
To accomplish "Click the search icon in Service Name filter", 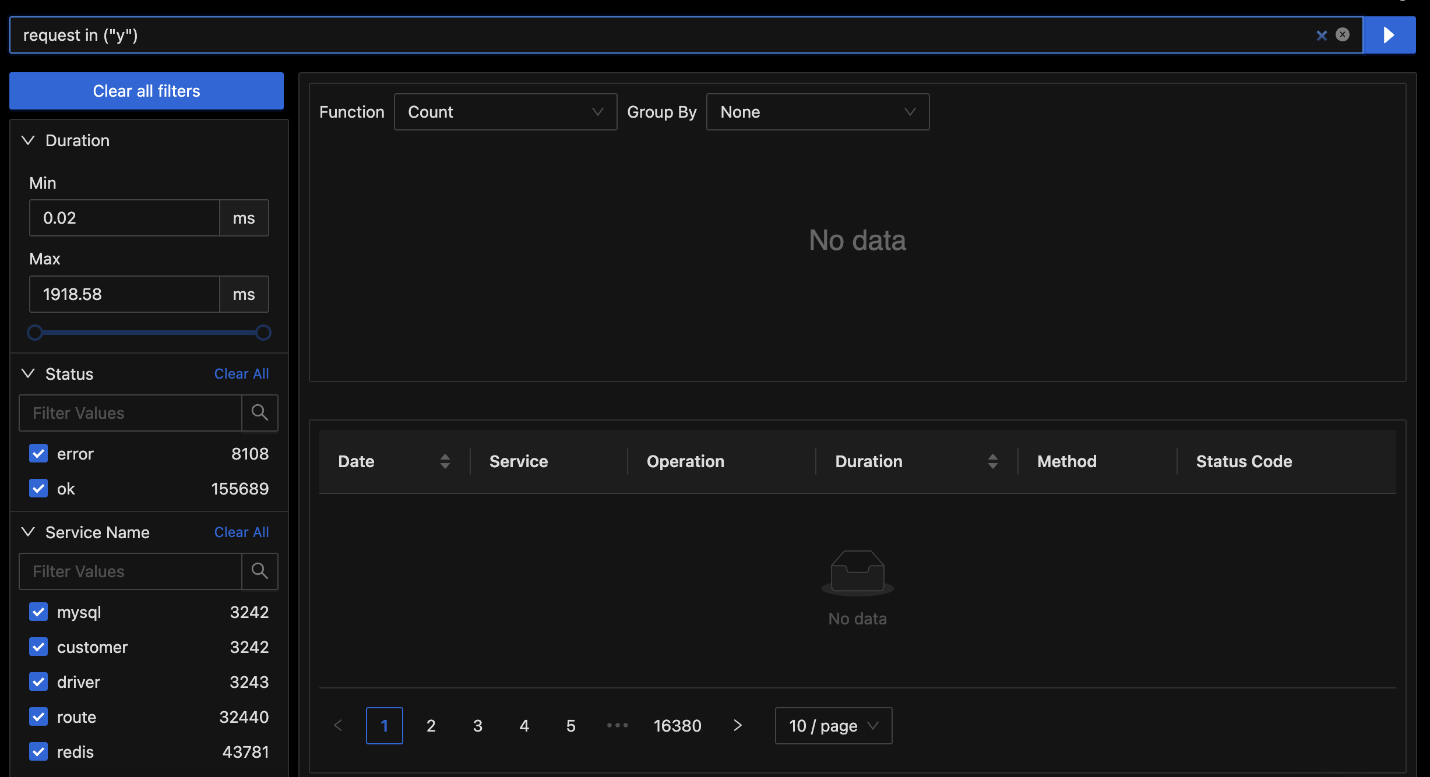I will click(x=260, y=571).
